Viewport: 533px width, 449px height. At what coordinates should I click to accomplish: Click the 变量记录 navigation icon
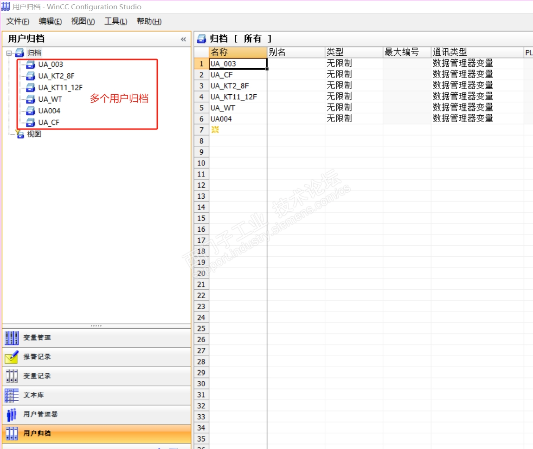12,376
